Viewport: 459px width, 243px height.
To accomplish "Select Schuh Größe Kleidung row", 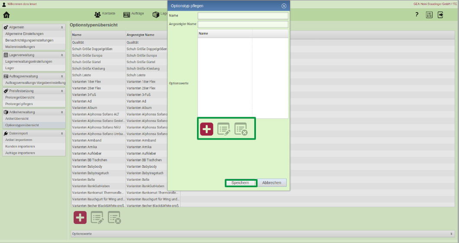I will pyautogui.click(x=120, y=68).
